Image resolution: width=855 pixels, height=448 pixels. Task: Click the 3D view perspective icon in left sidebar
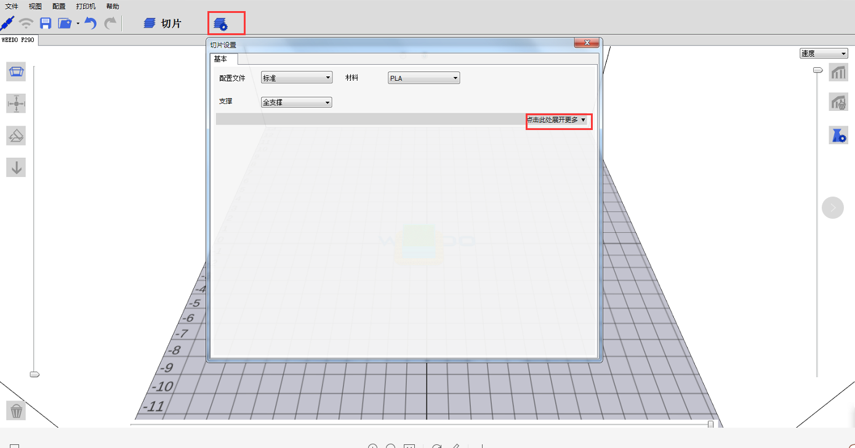click(16, 71)
